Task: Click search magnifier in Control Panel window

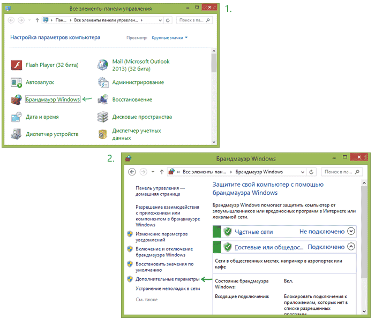Action: click(x=208, y=20)
